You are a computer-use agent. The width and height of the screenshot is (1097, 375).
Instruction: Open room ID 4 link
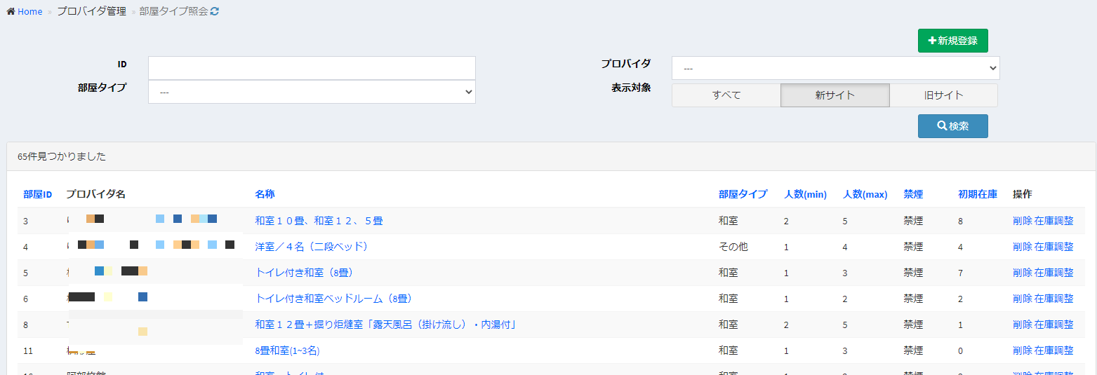click(x=26, y=247)
